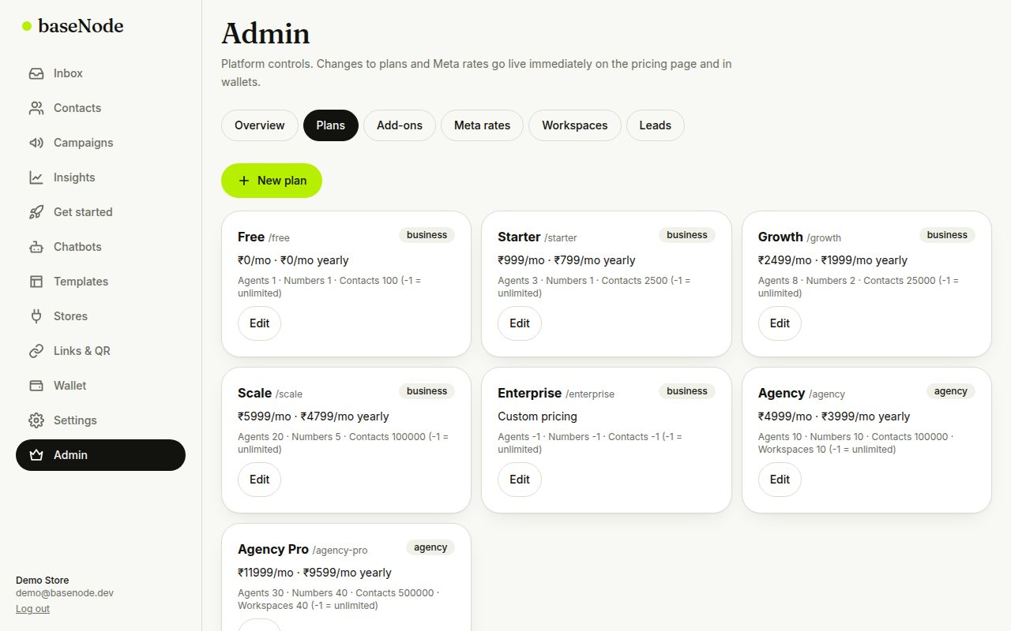Edit the Starter plan
Image resolution: width=1011 pixels, height=631 pixels.
(520, 323)
